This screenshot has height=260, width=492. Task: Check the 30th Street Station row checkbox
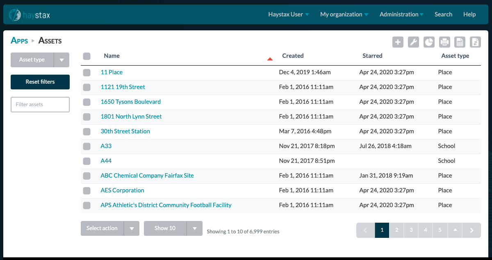click(87, 132)
